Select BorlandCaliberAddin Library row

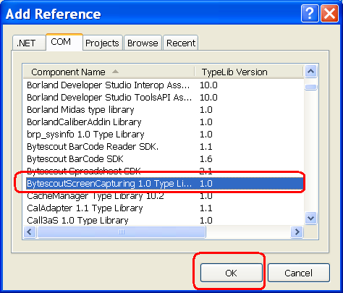tap(164, 122)
